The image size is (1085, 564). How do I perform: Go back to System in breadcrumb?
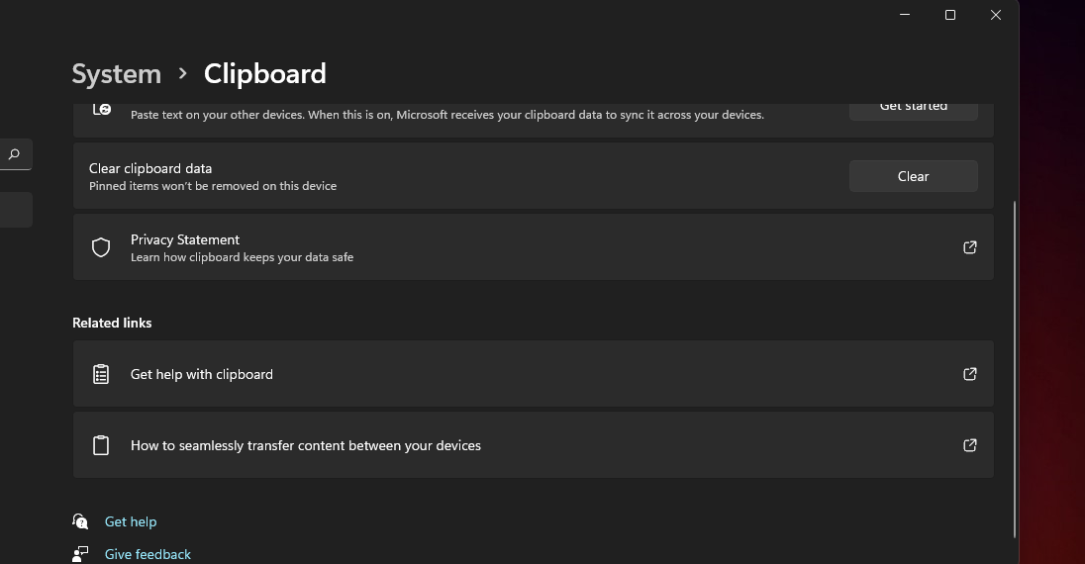[117, 74]
